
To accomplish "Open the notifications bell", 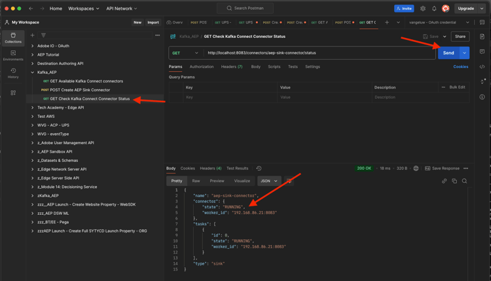I will click(x=434, y=9).
